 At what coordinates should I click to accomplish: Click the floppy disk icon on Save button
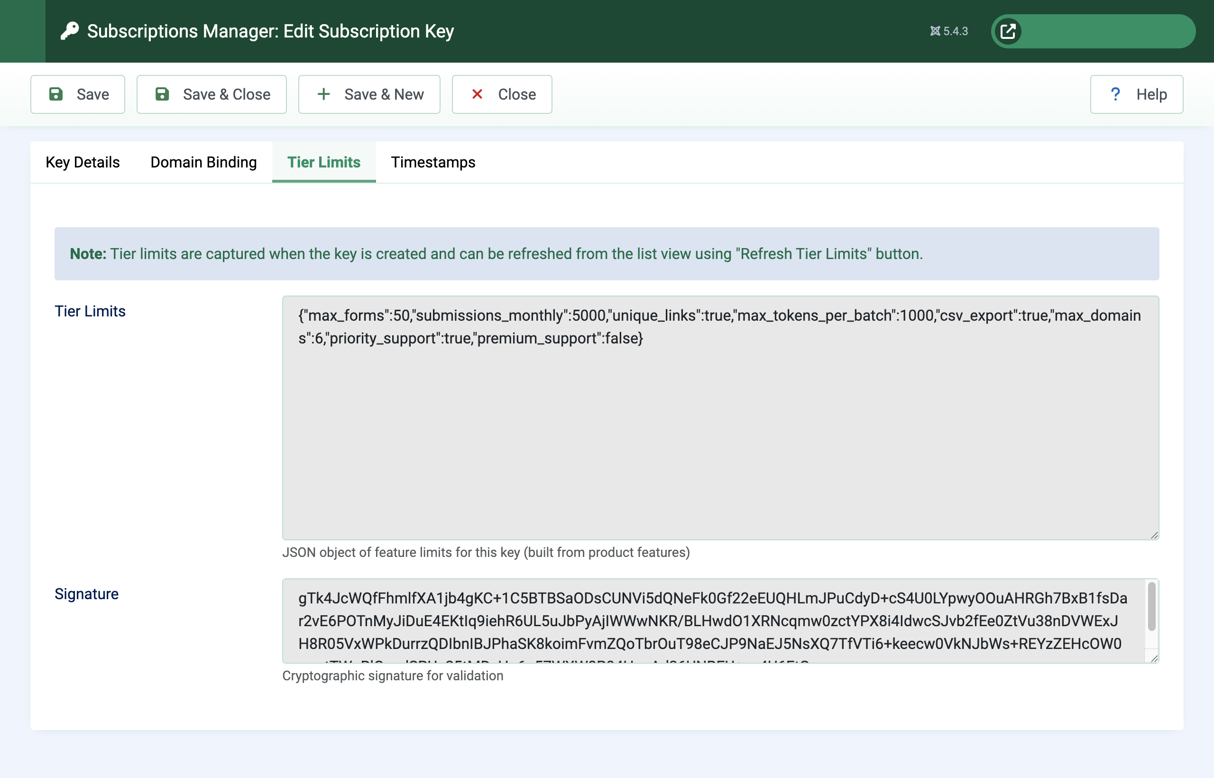pyautogui.click(x=56, y=94)
